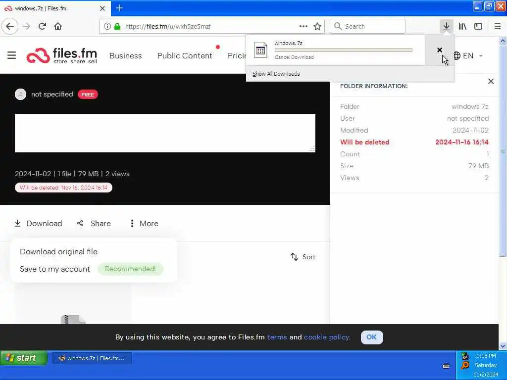Click the Share button

94,224
